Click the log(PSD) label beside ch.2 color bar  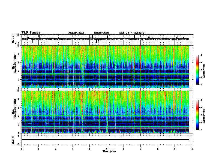pos(204,116)
